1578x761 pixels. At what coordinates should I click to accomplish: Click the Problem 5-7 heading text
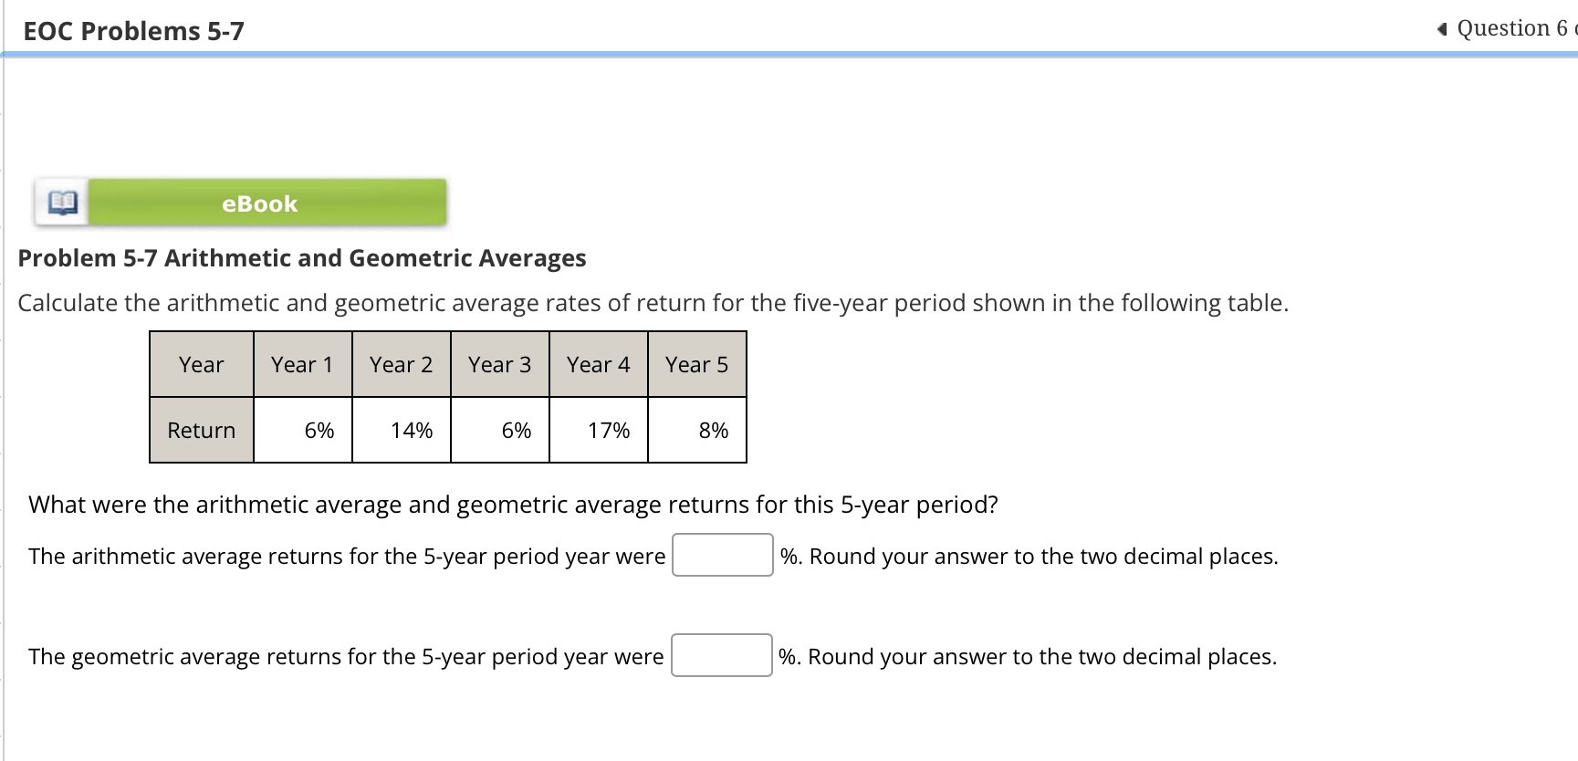tap(301, 258)
